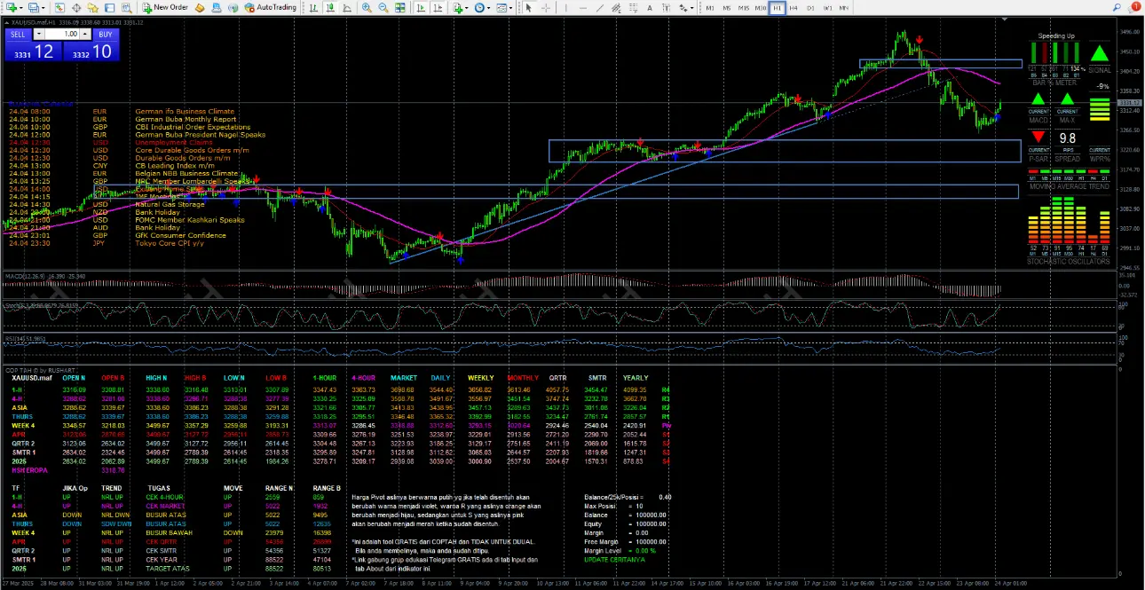Select the arrows objects tool

point(683,7)
